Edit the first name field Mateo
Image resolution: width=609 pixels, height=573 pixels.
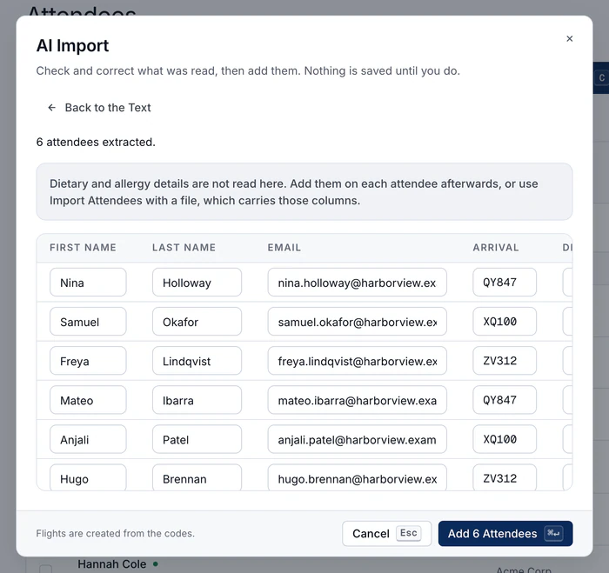coord(88,400)
